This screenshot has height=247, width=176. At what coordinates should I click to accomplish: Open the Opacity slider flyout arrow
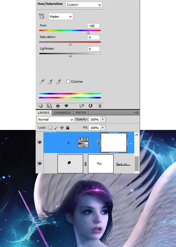[x=103, y=119]
